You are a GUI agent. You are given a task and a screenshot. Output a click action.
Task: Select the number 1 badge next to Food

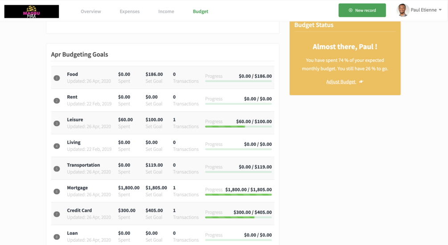tap(57, 78)
